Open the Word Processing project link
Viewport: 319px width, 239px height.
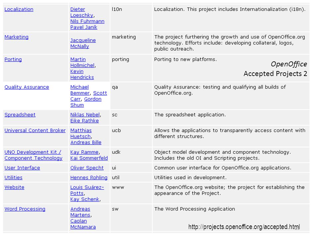click(x=25, y=209)
